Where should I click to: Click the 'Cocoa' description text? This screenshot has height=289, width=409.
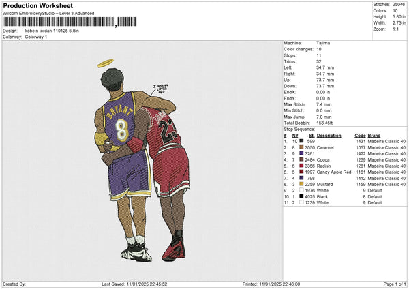[323, 159]
